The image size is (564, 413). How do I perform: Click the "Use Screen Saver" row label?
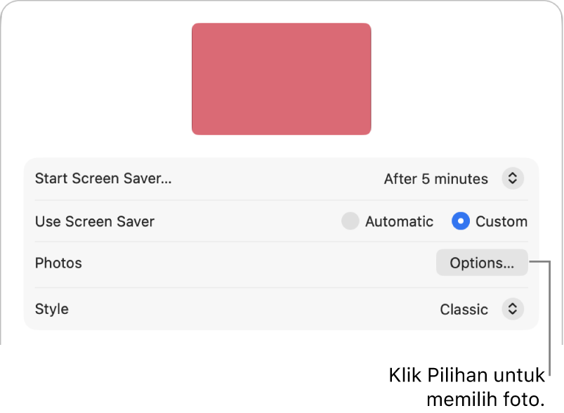click(x=95, y=222)
